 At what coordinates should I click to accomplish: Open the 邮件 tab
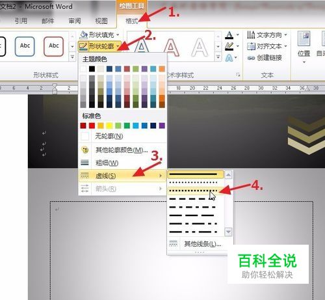pyautogui.click(x=47, y=21)
